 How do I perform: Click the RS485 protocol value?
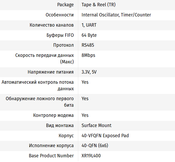88,45
